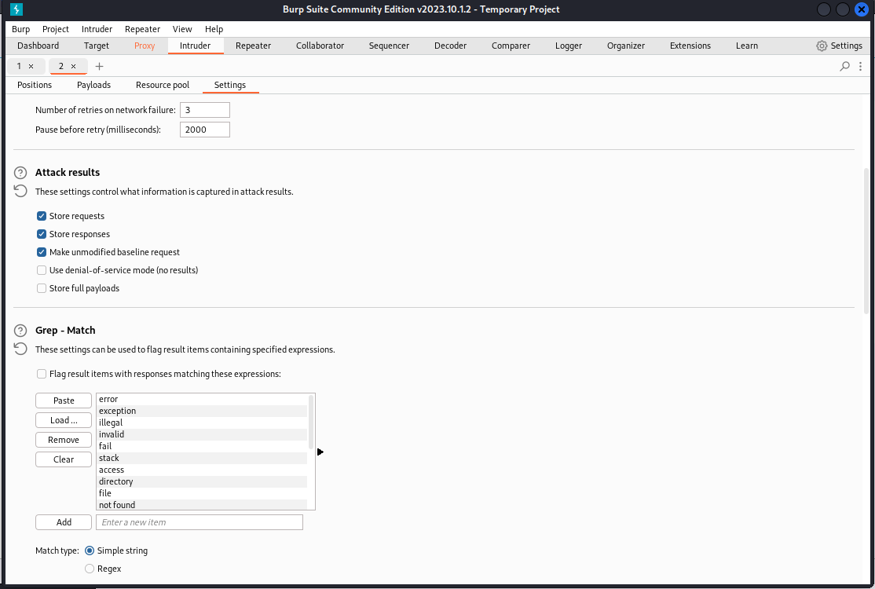Expand the black arrow beside the grep list
Image resolution: width=875 pixels, height=589 pixels.
coord(320,452)
